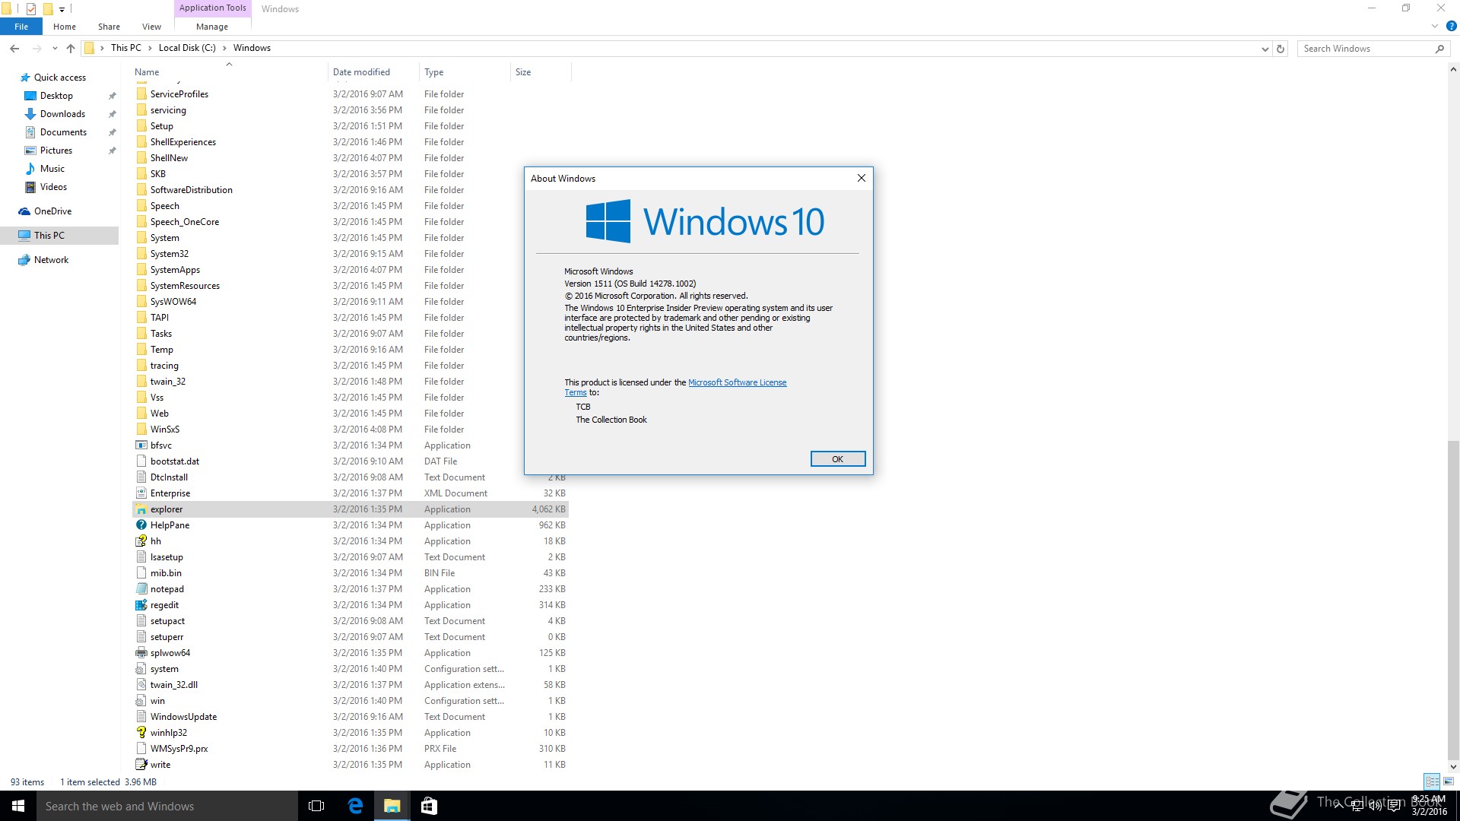Viewport: 1460px width, 821px height.
Task: Click This PC in address bar
Action: 125,48
